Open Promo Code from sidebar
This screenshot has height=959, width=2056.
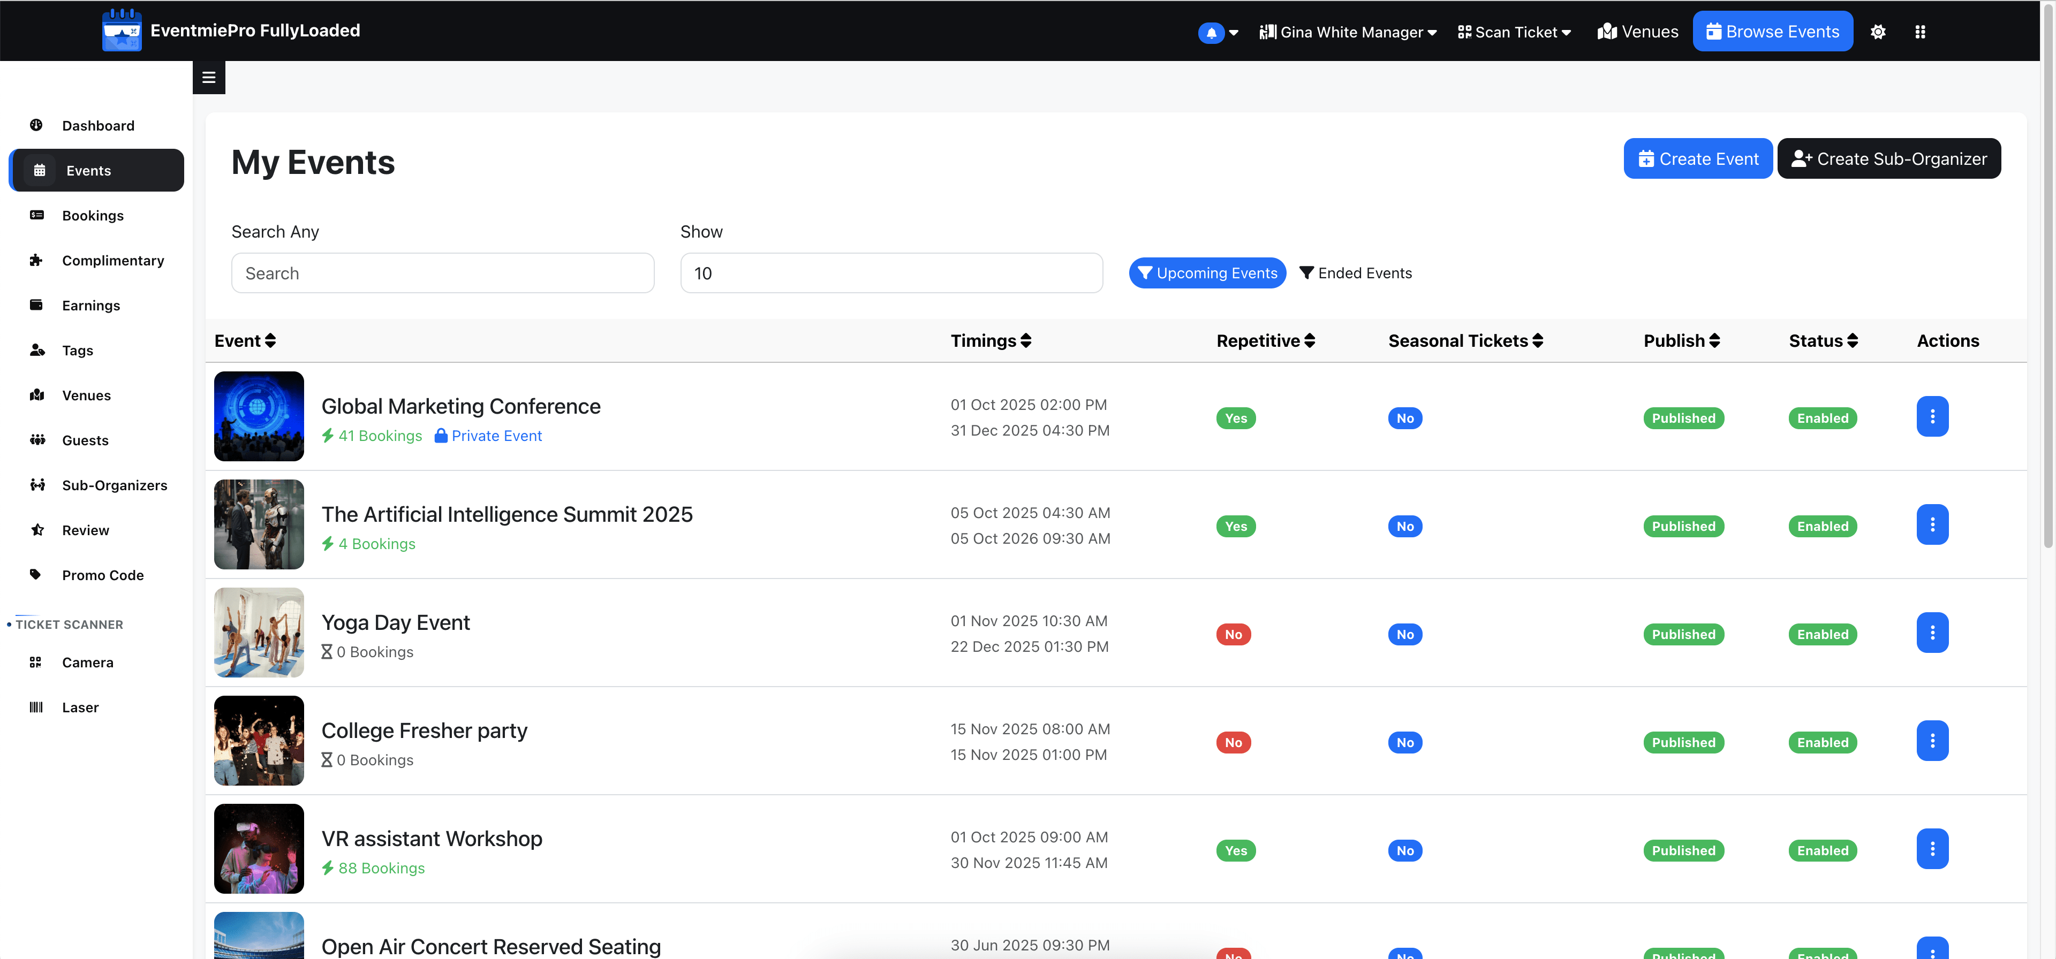103,575
